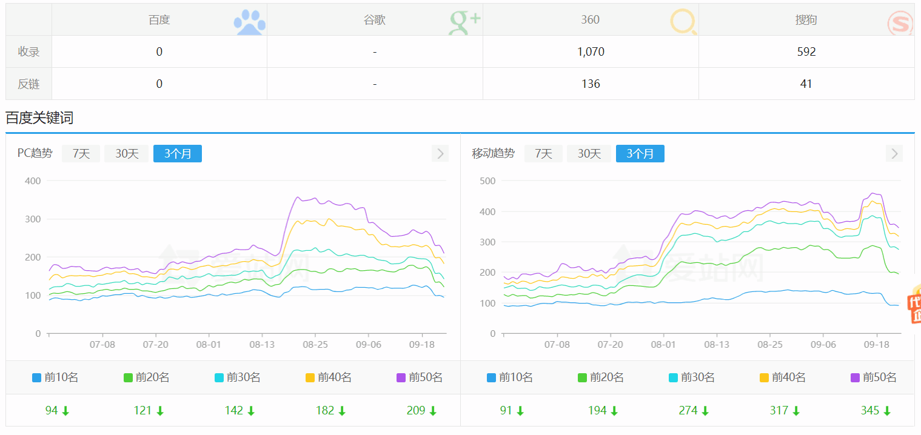Select 30天 tab for PC trend
This screenshot has height=435, width=921.
pos(127,154)
